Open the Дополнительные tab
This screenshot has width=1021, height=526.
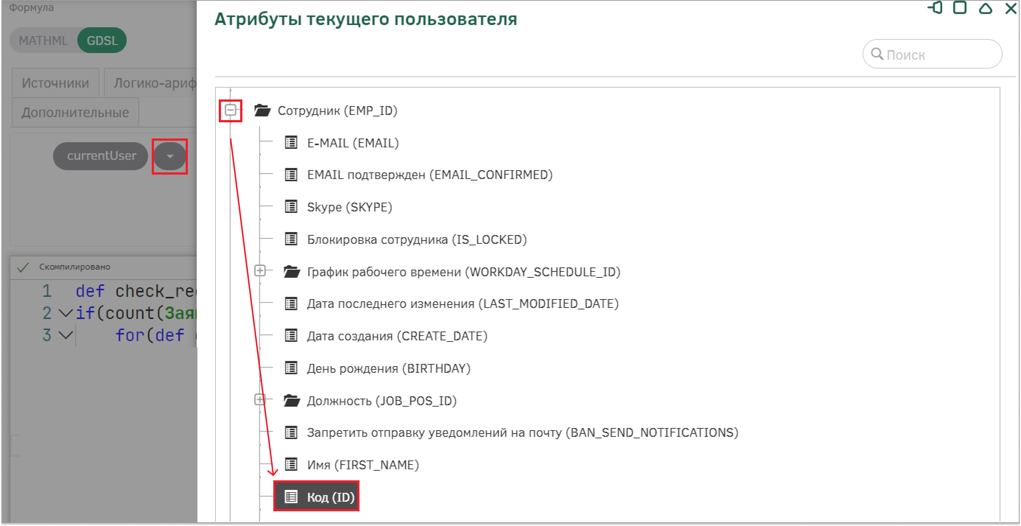point(75,113)
